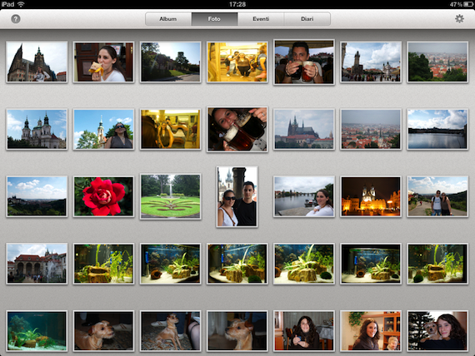Open the turquoise aquarium photo in bottom row

click(x=37, y=331)
